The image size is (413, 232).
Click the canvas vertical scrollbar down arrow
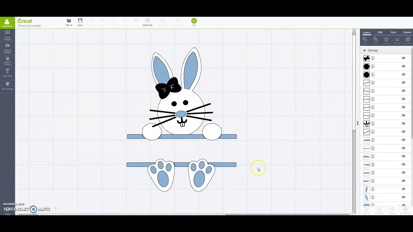coord(354,212)
